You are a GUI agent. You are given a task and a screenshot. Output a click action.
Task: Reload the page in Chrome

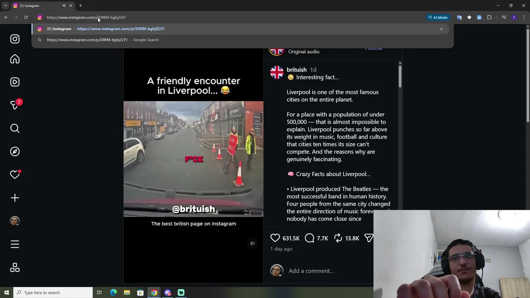[26, 17]
